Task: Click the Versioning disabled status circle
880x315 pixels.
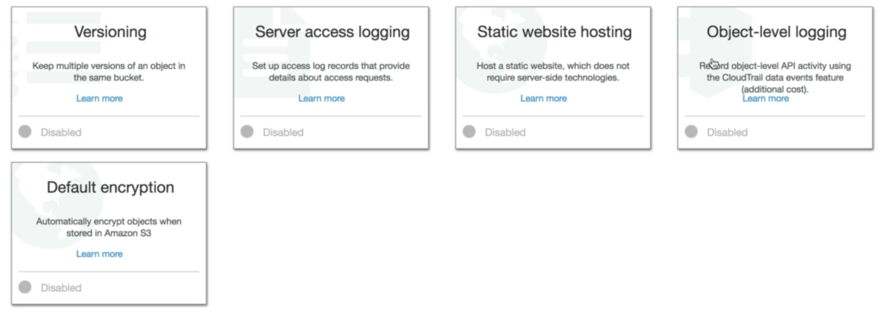Action: coord(25,132)
